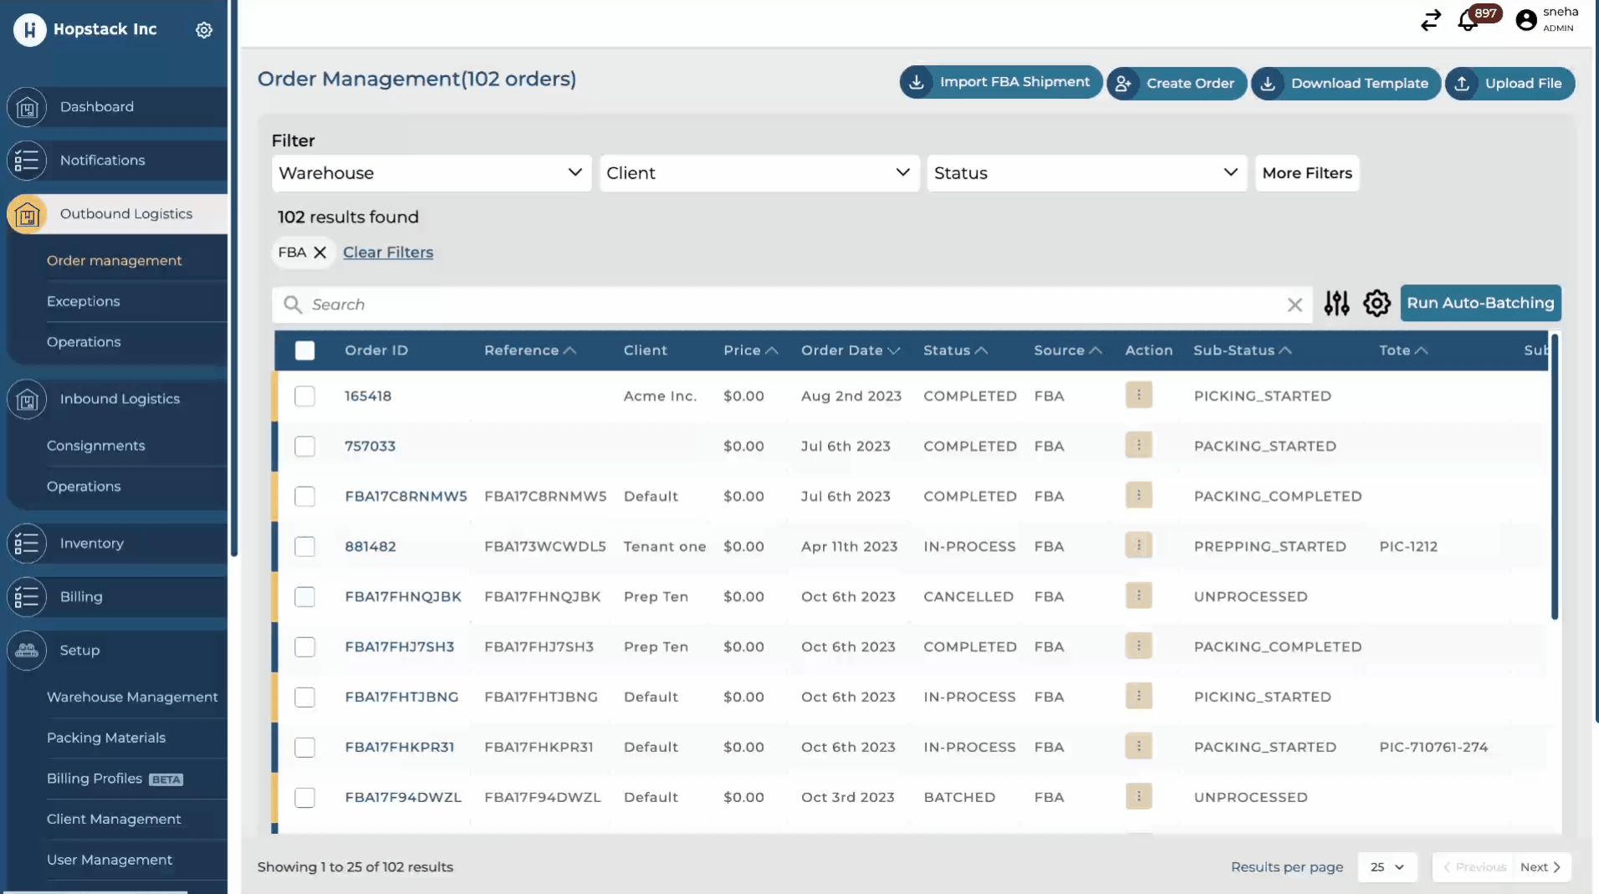
Task: Click the Clear Filters link
Action: 388,253
